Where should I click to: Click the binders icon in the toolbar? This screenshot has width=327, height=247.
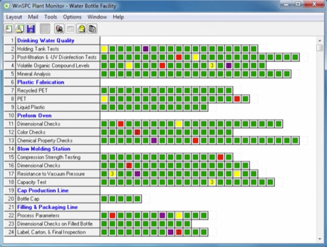click(92, 29)
